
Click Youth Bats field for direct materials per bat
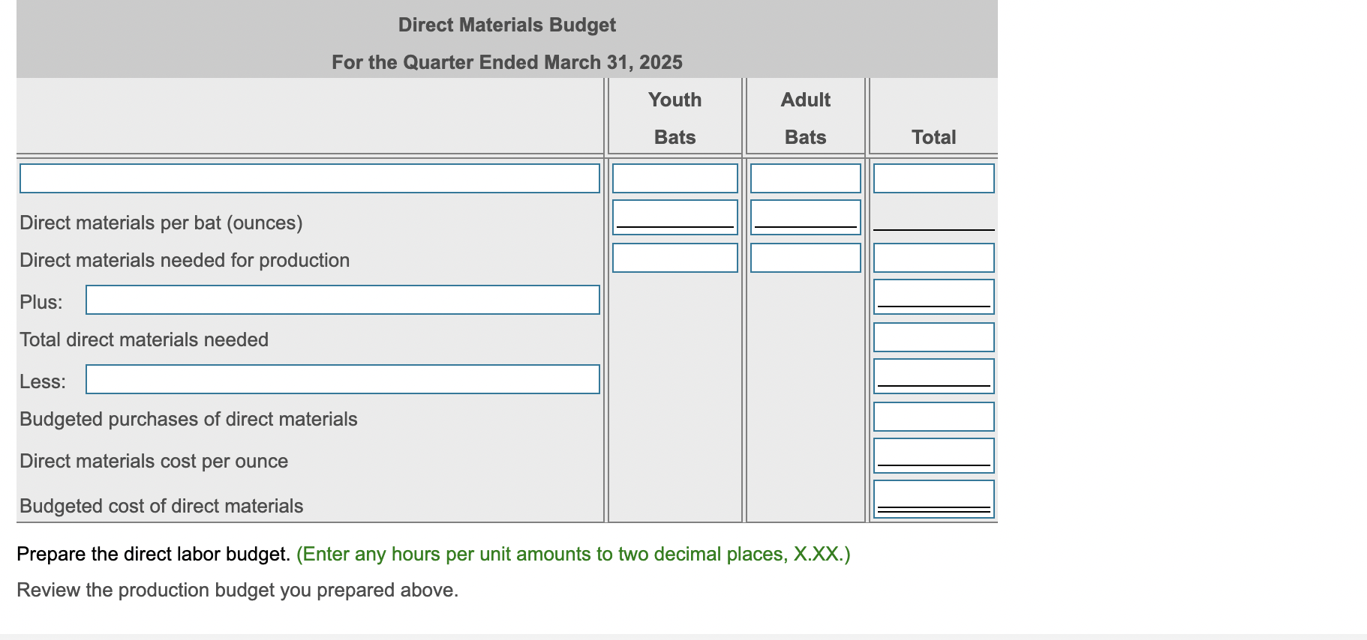[x=675, y=217]
